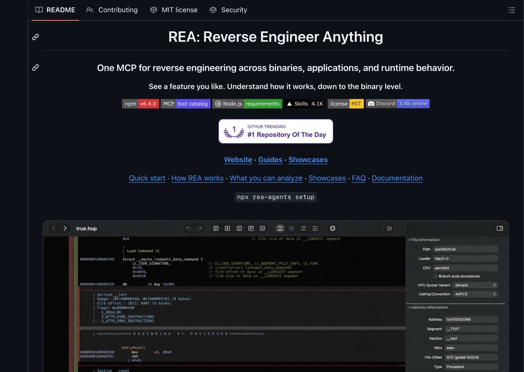524x372 pixels.
Task: Mark selection as Data with D button
Action: tap(216, 228)
